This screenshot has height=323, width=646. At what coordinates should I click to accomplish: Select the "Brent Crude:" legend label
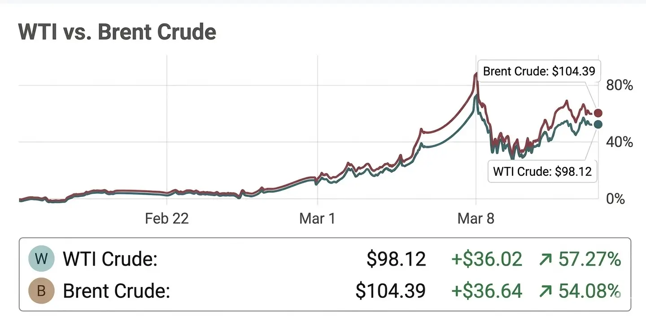pos(116,291)
